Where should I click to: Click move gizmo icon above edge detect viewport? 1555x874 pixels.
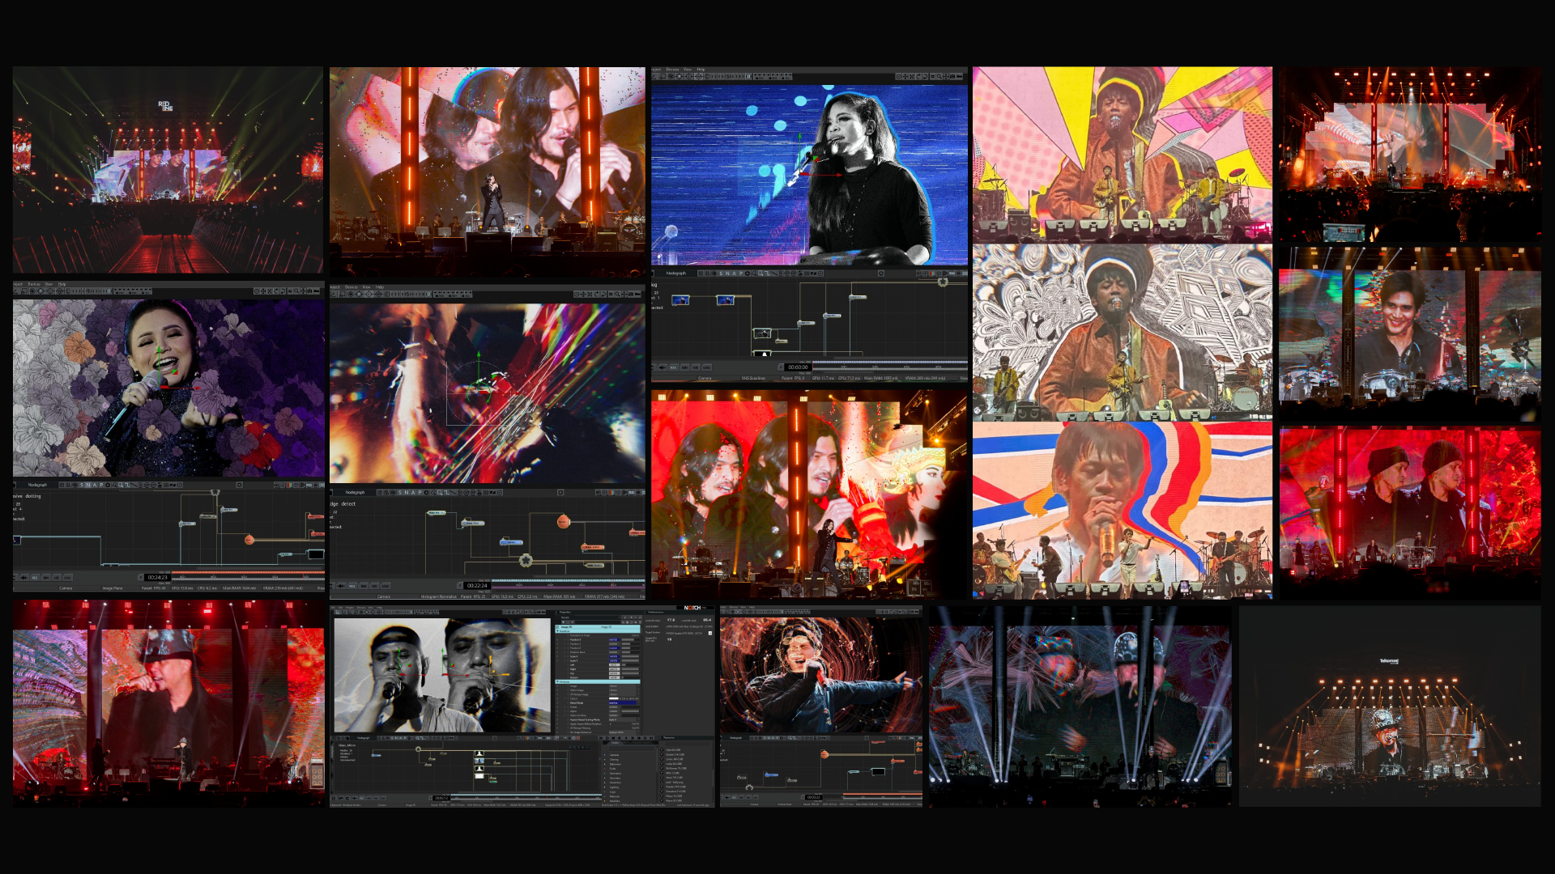coord(583,294)
